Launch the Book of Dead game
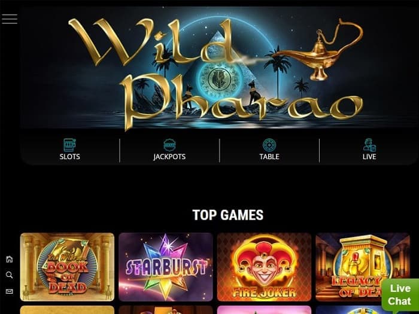 pos(67,267)
